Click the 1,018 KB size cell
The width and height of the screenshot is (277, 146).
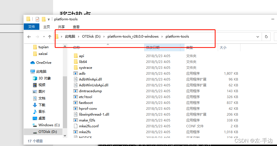[231, 132]
